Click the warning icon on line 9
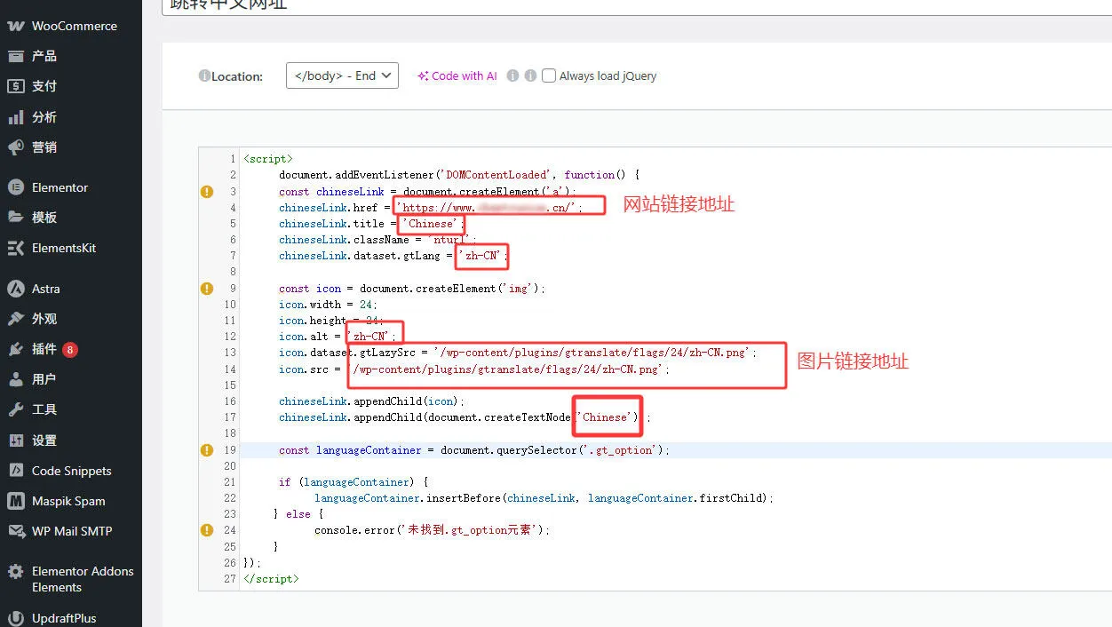1112x627 pixels. pyautogui.click(x=207, y=288)
